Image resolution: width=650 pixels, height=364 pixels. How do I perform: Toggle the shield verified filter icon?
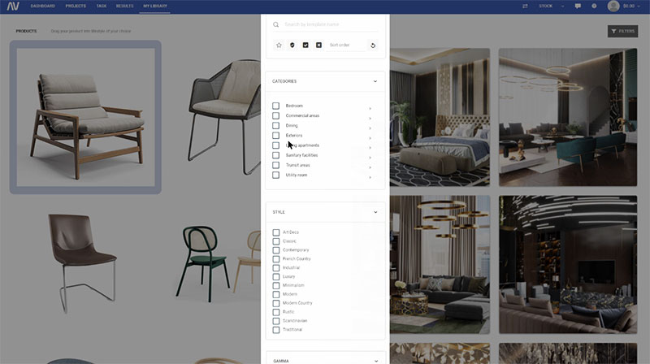[x=292, y=45]
